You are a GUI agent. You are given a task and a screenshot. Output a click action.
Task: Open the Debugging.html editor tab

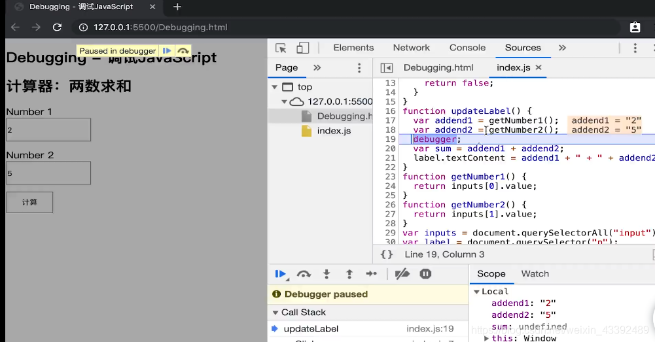[438, 67]
